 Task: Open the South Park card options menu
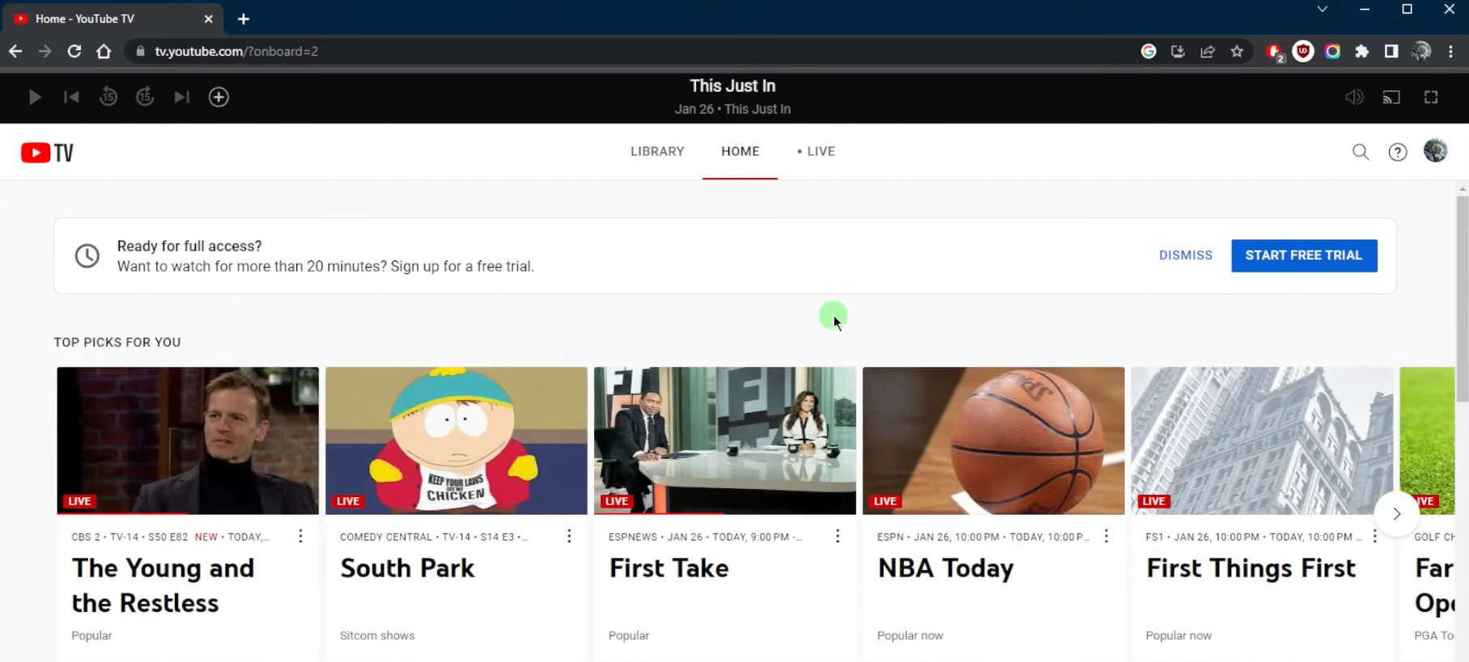tap(569, 536)
